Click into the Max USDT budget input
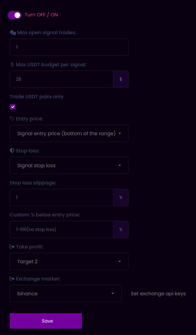This screenshot has height=335, width=196. (x=61, y=79)
